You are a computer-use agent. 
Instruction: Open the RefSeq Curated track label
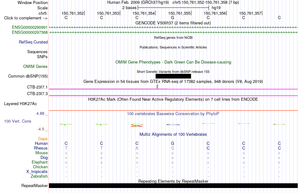tap(33, 42)
